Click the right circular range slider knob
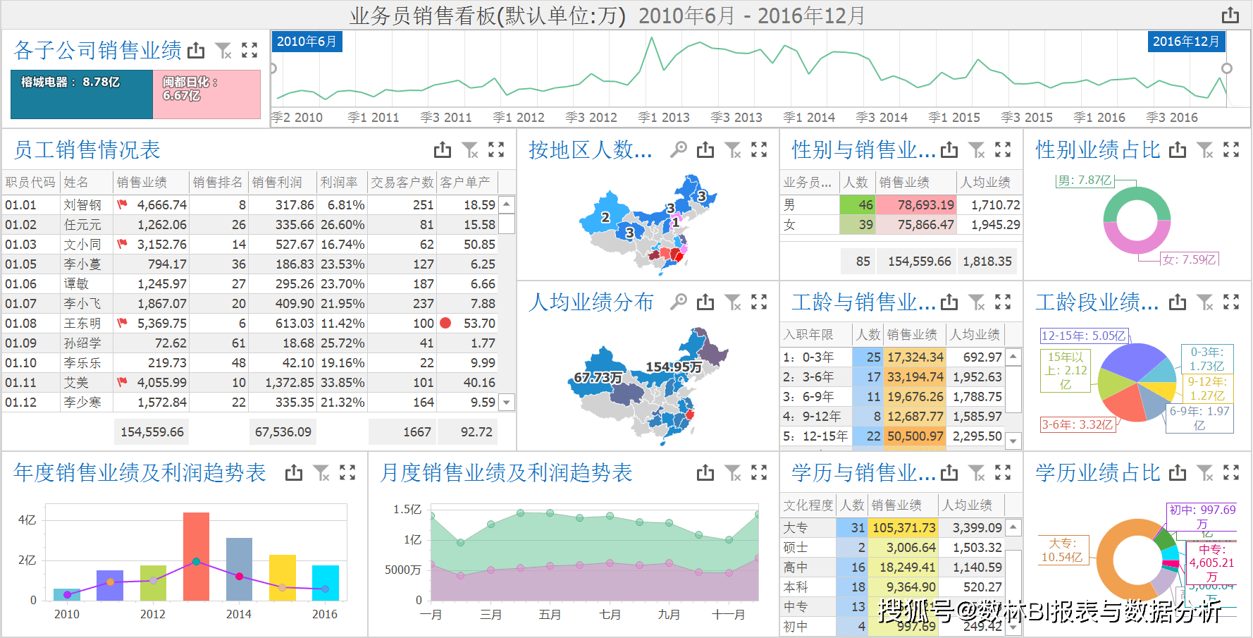 pyautogui.click(x=1227, y=68)
